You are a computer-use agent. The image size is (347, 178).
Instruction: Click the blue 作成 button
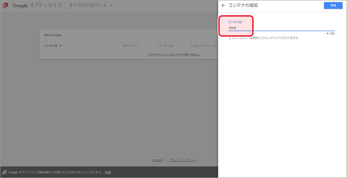[333, 6]
